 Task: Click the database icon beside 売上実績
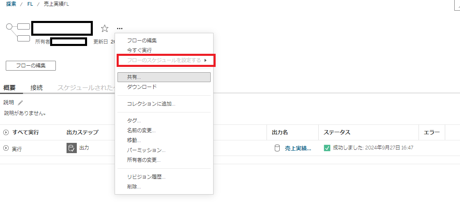[277, 148]
